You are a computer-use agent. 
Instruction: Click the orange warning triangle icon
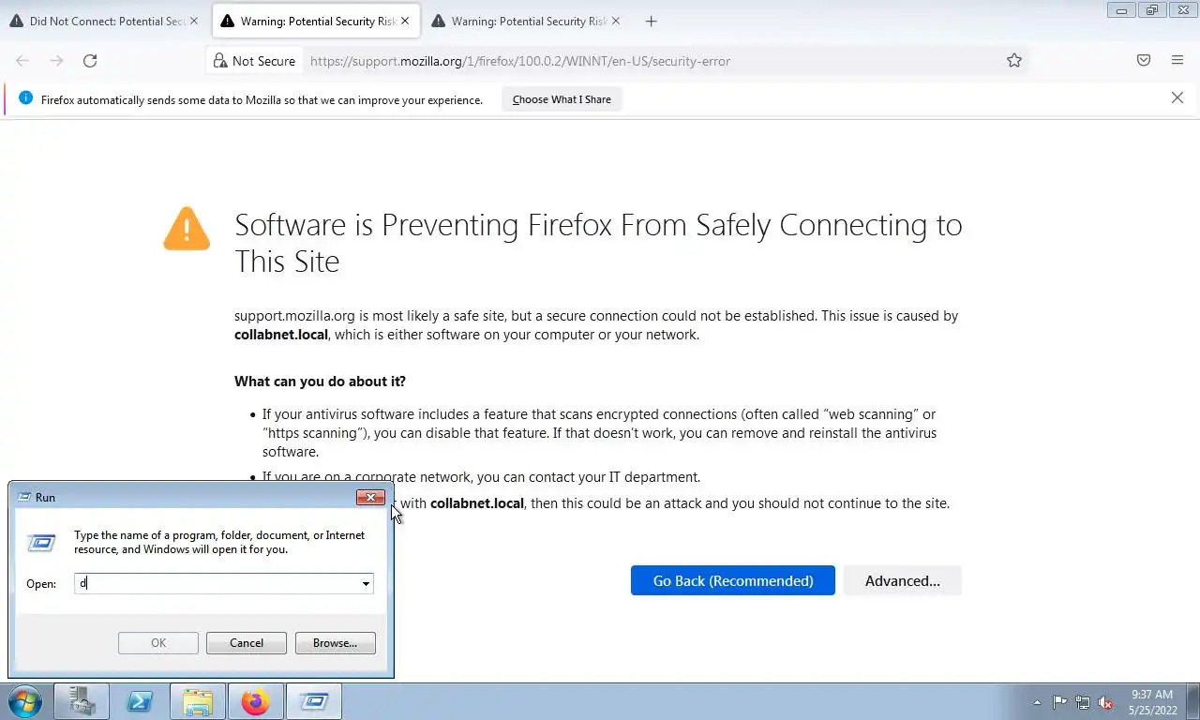click(x=187, y=229)
